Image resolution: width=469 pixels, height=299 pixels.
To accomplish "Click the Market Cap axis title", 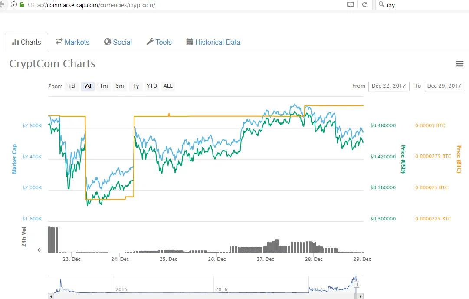I will pos(14,159).
